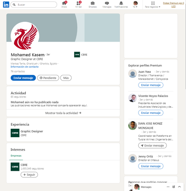Open the Empleos briefcase icon

point(93,5)
